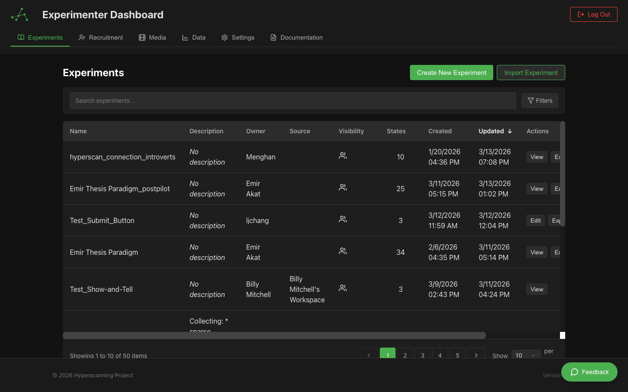Screen dimensions: 628x392
Task: Click the experiment search field
Action: click(x=292, y=101)
